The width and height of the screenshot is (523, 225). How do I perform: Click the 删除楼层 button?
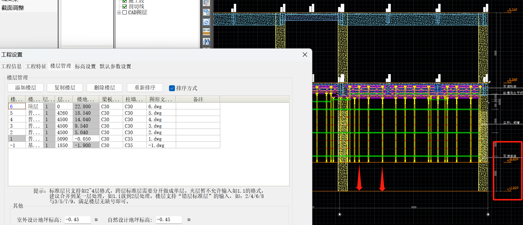pos(104,88)
